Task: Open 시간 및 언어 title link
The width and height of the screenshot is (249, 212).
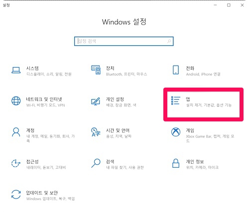Action: [x=118, y=130]
